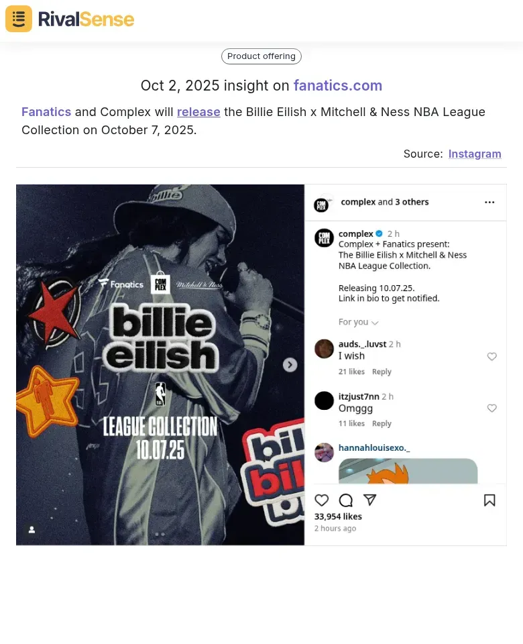Expand the For you comments dropdown
The image size is (523, 644).
(x=358, y=322)
